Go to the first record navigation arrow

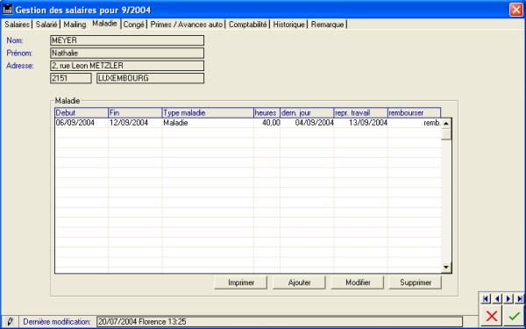coord(486,298)
